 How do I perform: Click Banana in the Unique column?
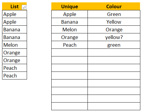pyautogui.click(x=69, y=22)
